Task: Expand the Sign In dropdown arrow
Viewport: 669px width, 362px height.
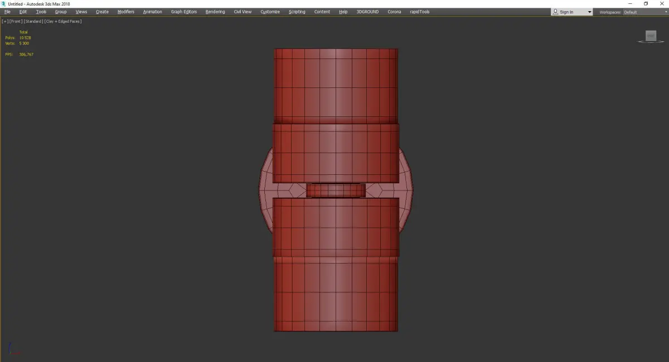Action: pyautogui.click(x=589, y=12)
